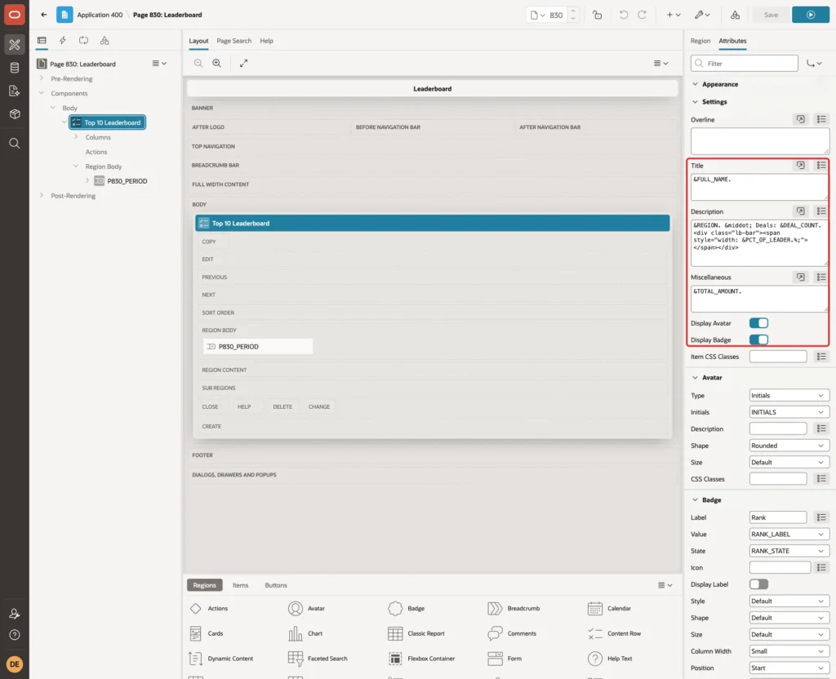Open the Dynamic Actions lightning tab

pos(62,41)
